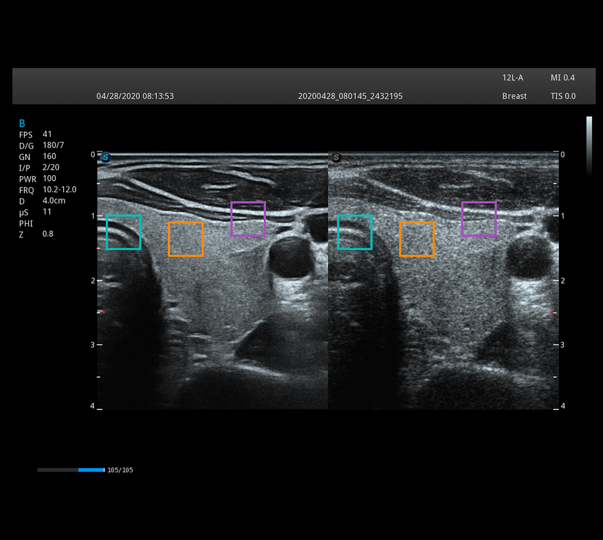
Task: Select the FPS 41 parameter row
Action: 36,134
